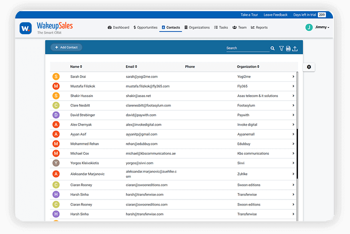The height and width of the screenshot is (234, 350).
Task: Click the email sarah@yogi2me.com
Action: 142,77
